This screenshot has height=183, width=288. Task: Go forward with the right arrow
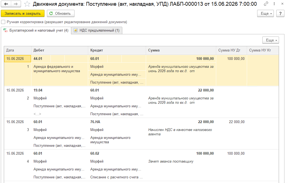click(16, 4)
